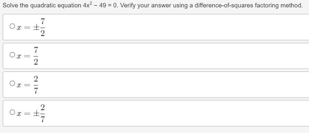Viewport: 309px width, 133px height.
Task: Click the ± sign in the first option
Action: point(36,27)
